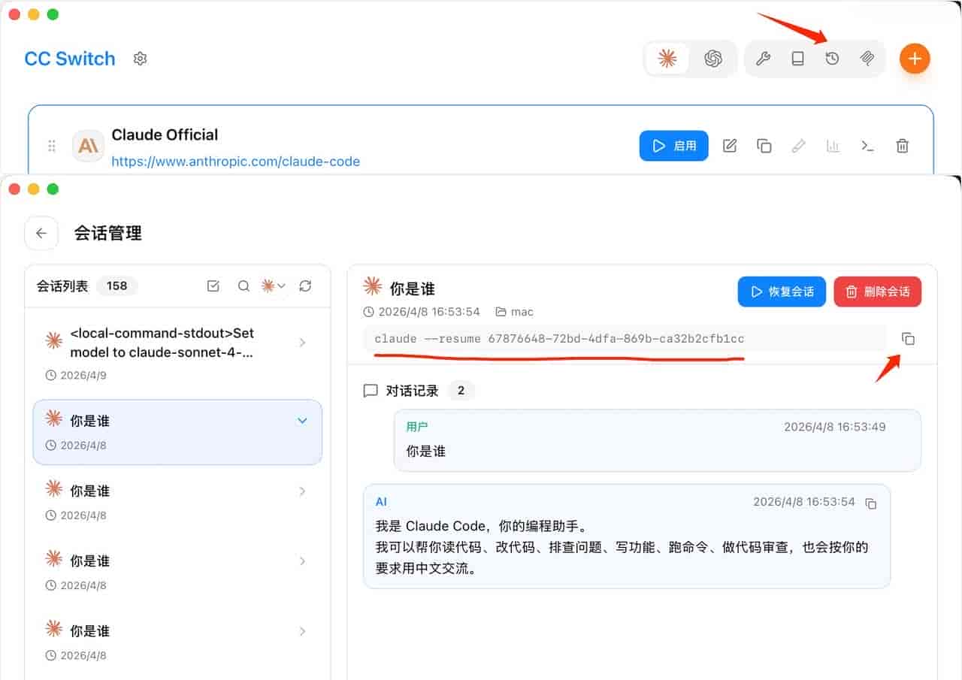
Task: Grab the drag handle of Claude Official card
Action: point(52,146)
